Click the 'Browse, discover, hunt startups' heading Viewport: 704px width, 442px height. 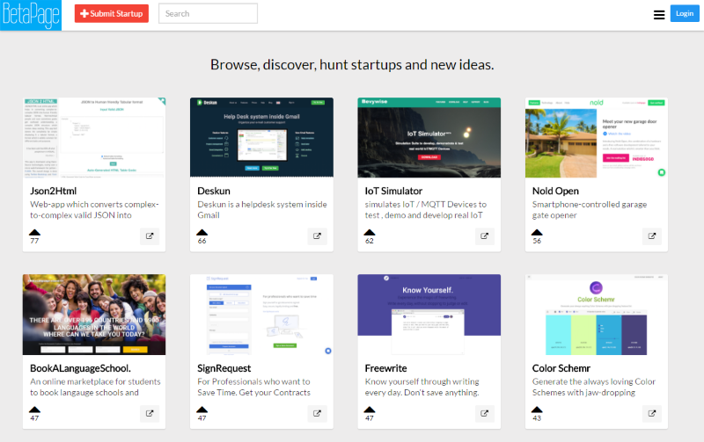pos(352,65)
